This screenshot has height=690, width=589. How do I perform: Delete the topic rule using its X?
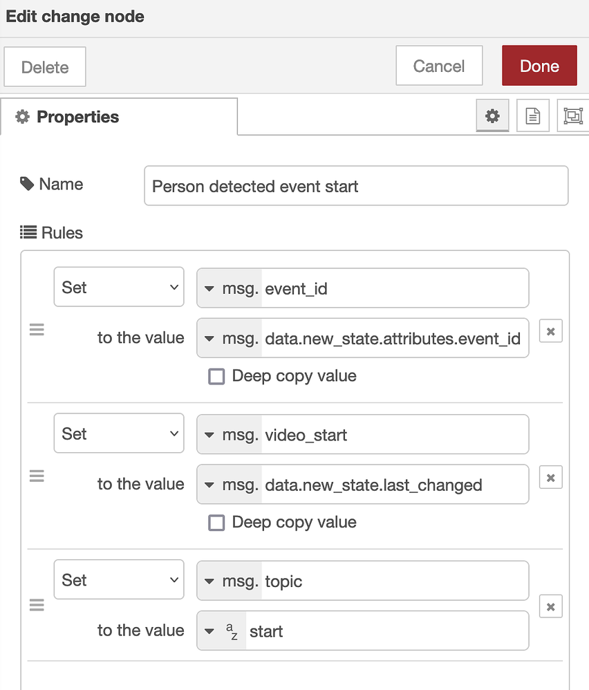(x=550, y=606)
